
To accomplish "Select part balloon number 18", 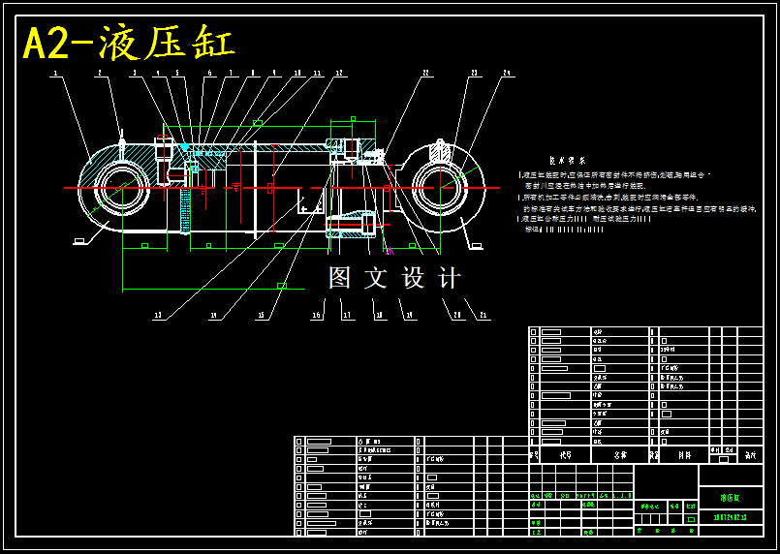I will coord(380,316).
